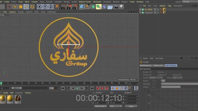Open Edit Render Settings icon
The image size is (198, 111).
75,7
